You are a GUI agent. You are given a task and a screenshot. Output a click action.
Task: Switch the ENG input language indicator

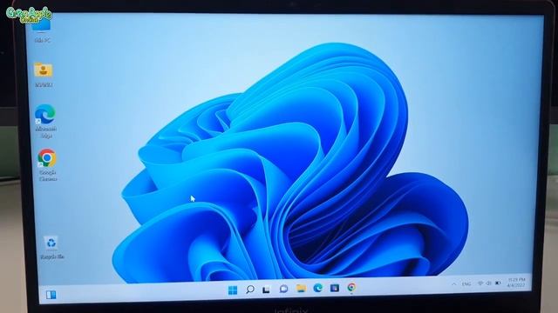(x=466, y=284)
